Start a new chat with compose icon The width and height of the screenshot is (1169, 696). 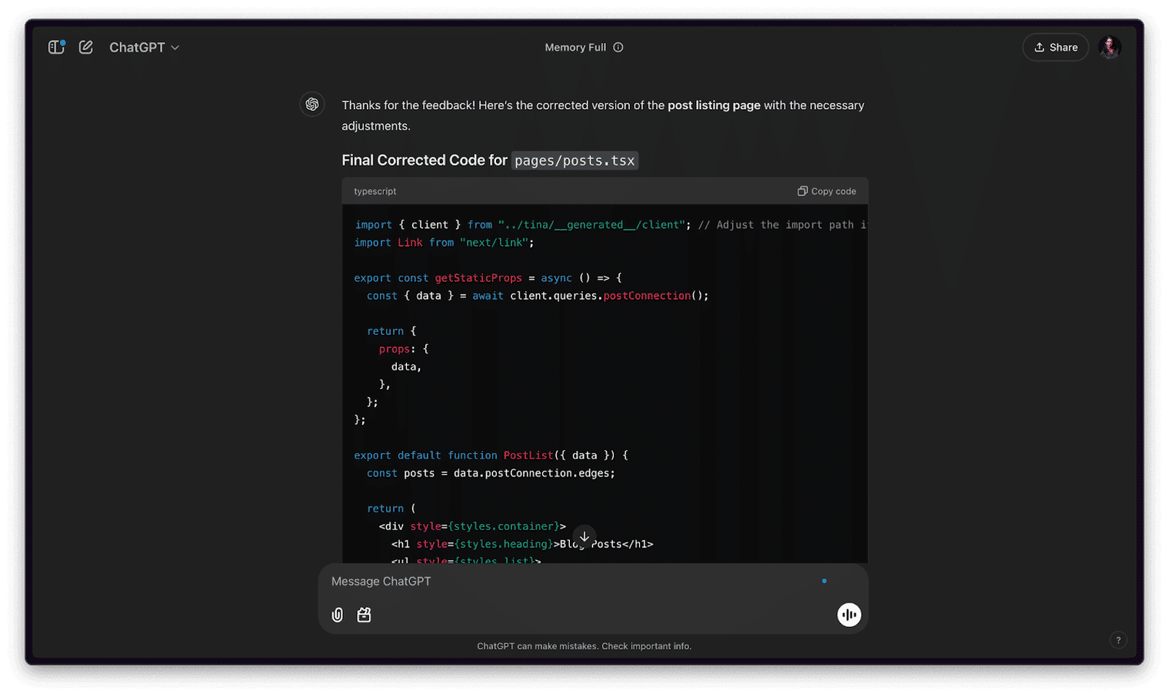(86, 48)
